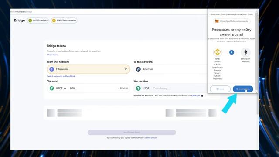Viewport: 279px width, 157px height.
Task: Click the BNB Chain Network chip
Action: (x=64, y=20)
